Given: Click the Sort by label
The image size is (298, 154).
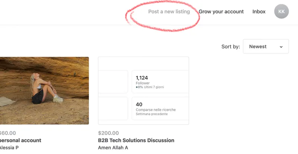Looking at the screenshot, I should point(231,46).
